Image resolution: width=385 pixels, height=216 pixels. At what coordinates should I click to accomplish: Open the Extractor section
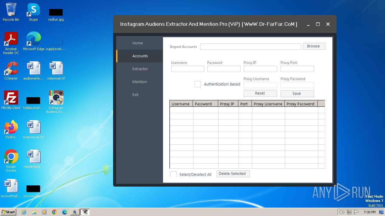140,69
